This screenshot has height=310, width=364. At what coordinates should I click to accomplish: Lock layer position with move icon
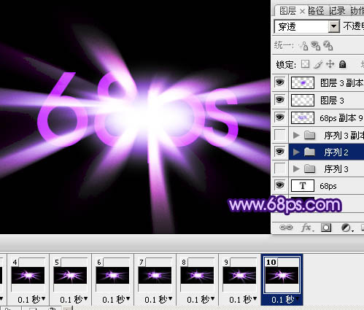(330, 64)
